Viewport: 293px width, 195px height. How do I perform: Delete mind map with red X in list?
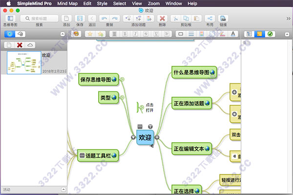[x=20, y=45]
